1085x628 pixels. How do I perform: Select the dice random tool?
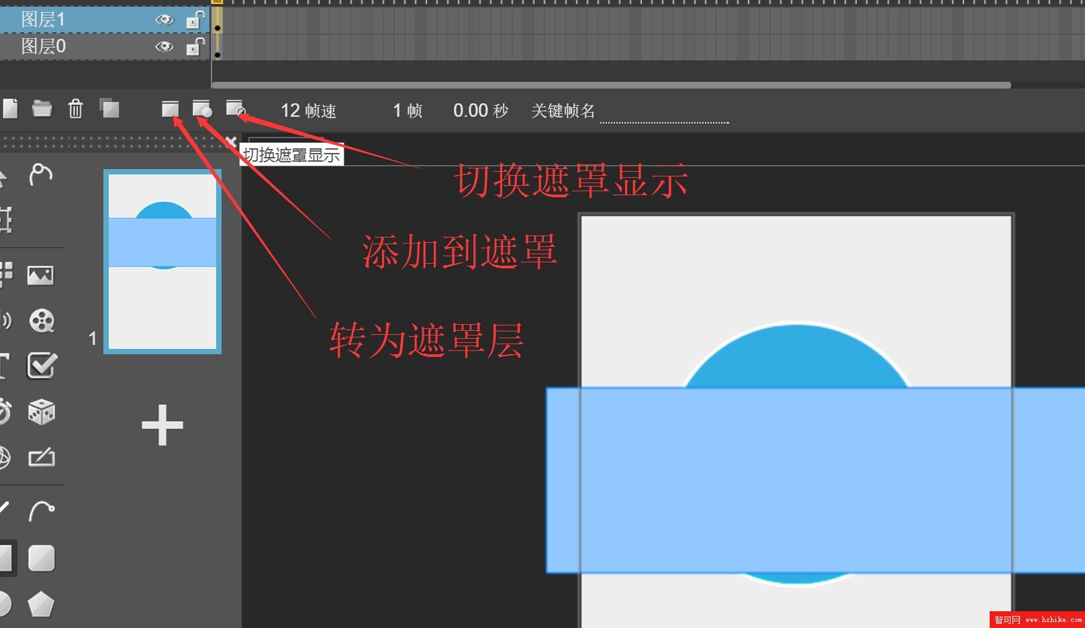click(42, 412)
